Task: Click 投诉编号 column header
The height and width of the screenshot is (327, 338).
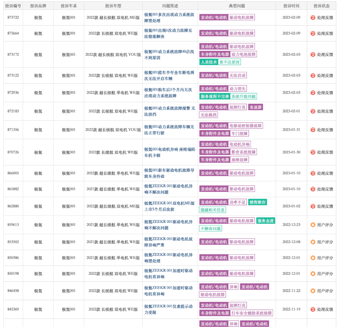Action: click(13, 6)
